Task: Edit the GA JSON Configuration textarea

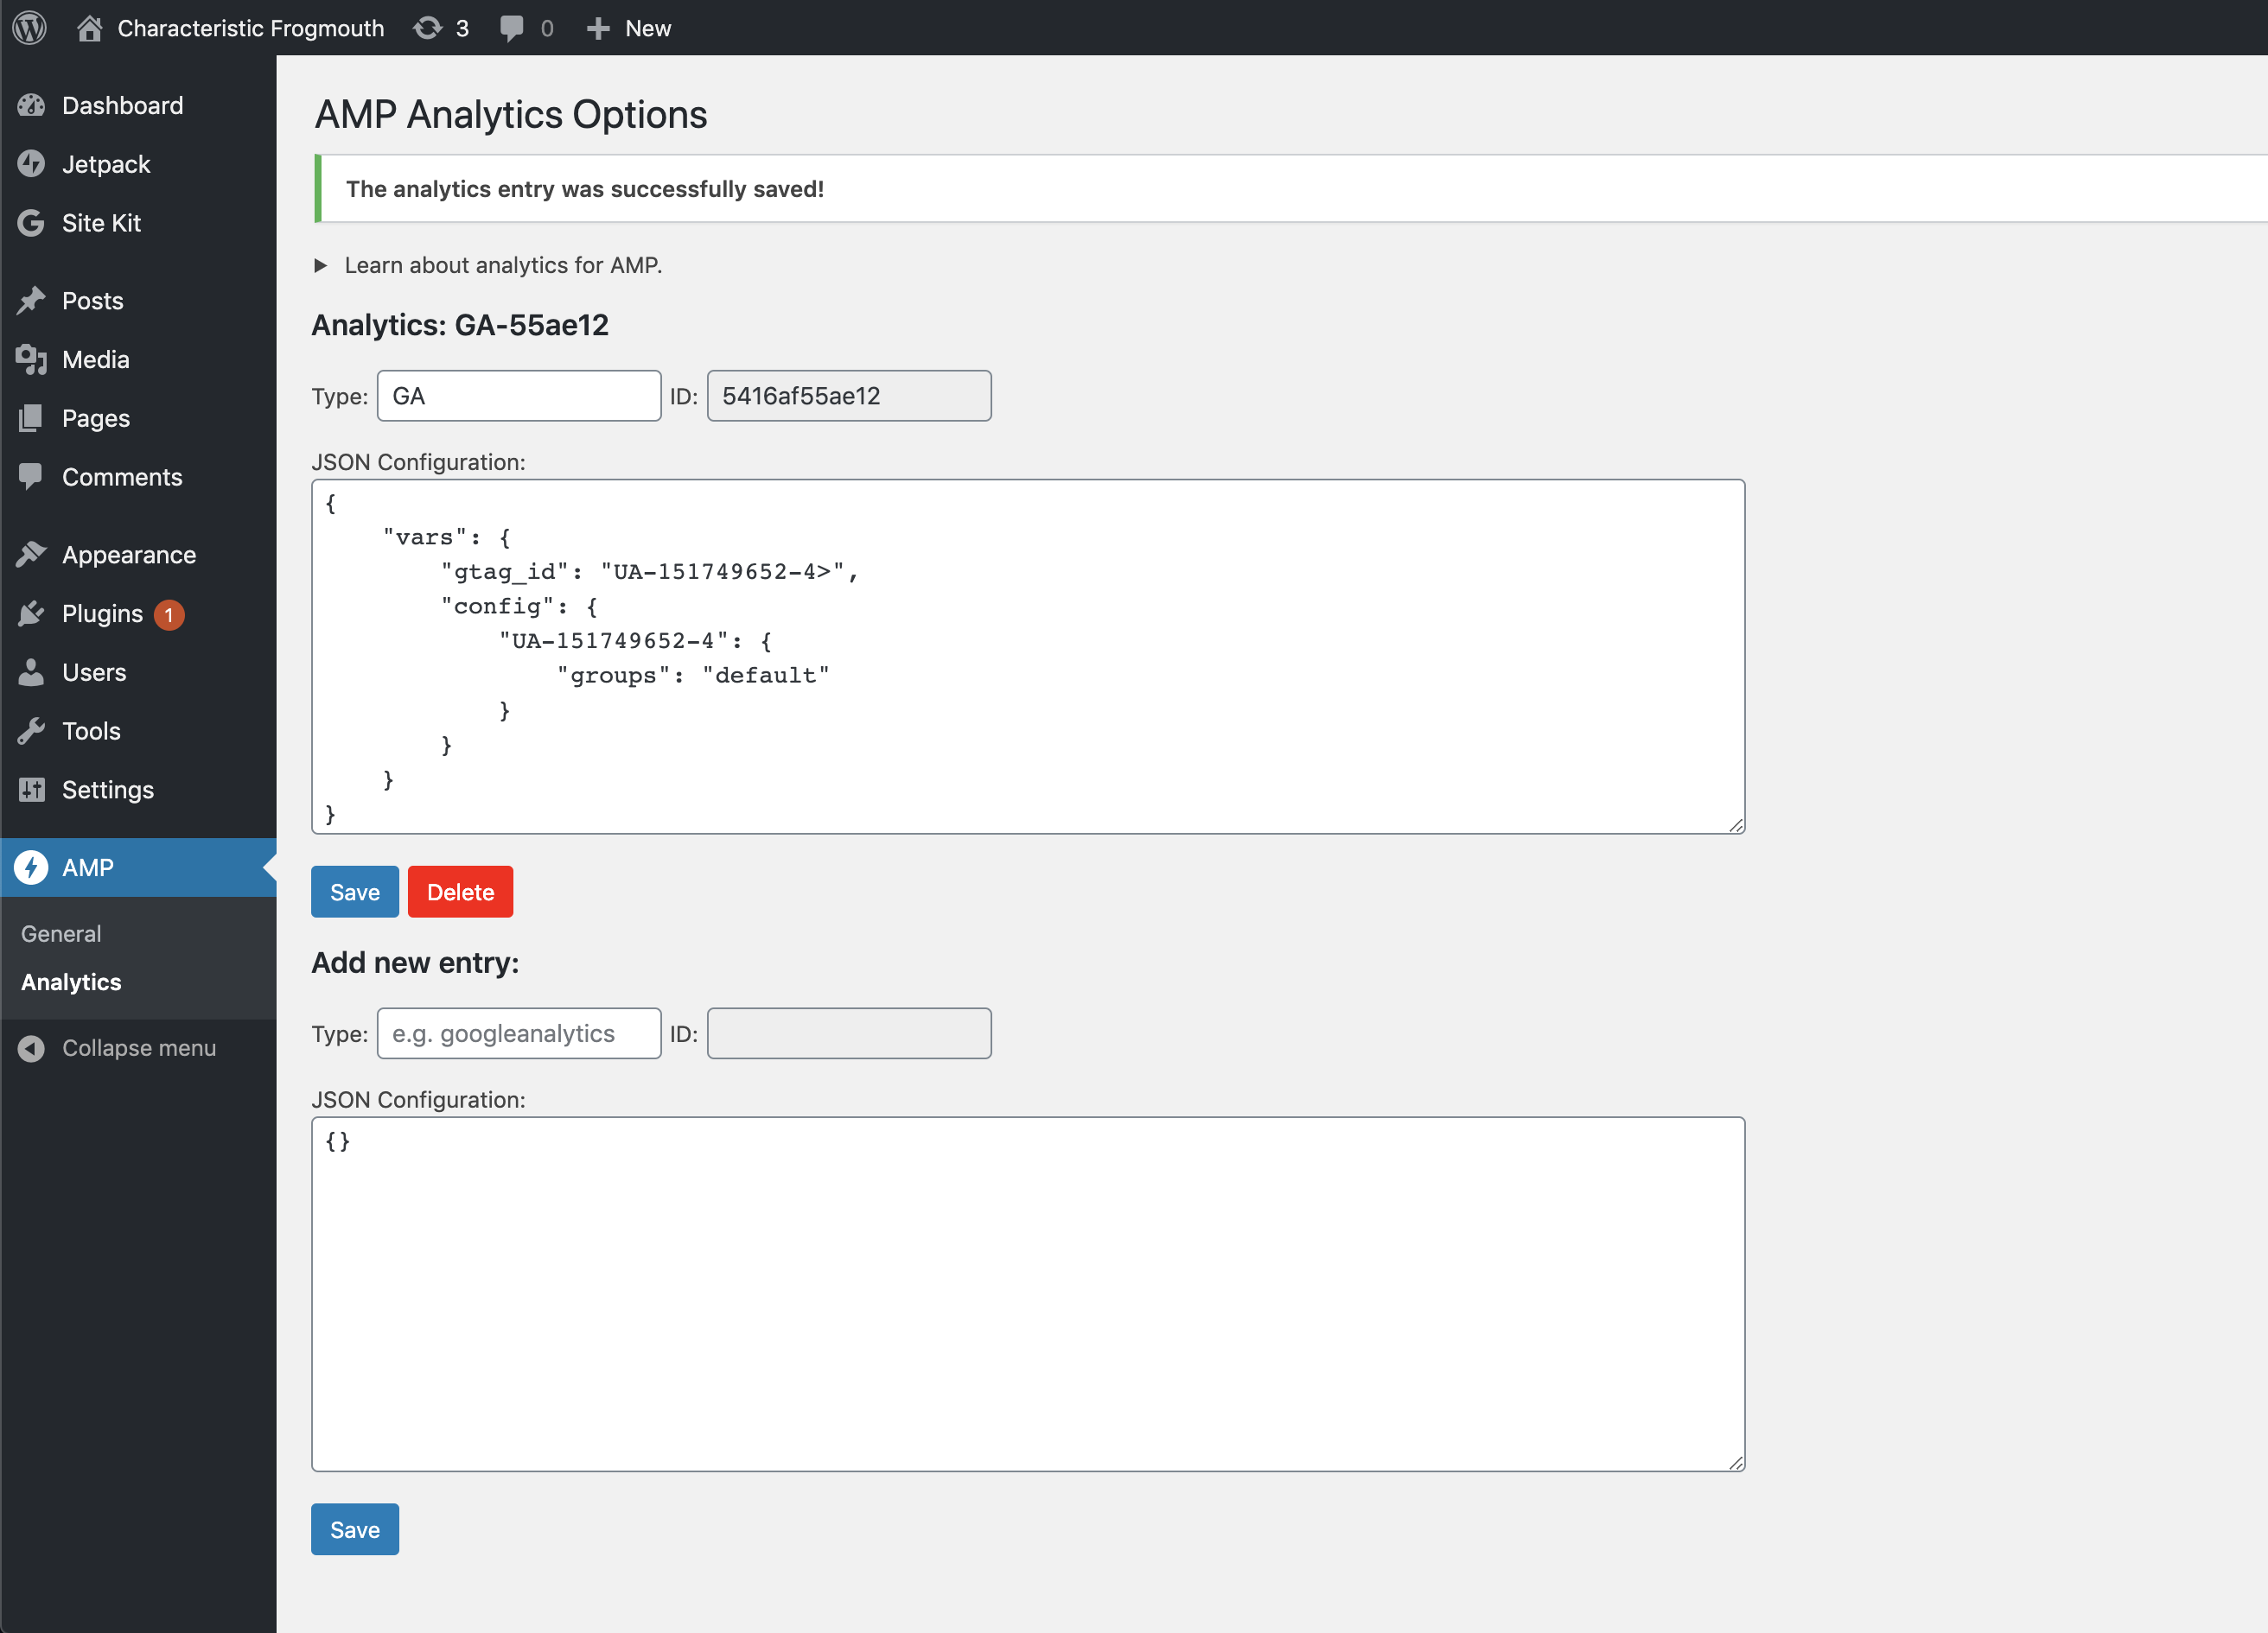Action: click(x=1028, y=657)
